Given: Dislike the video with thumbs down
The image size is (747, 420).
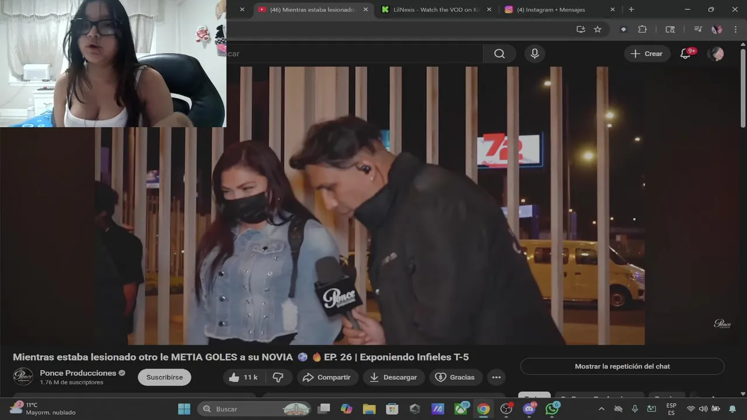Looking at the screenshot, I should tap(278, 377).
